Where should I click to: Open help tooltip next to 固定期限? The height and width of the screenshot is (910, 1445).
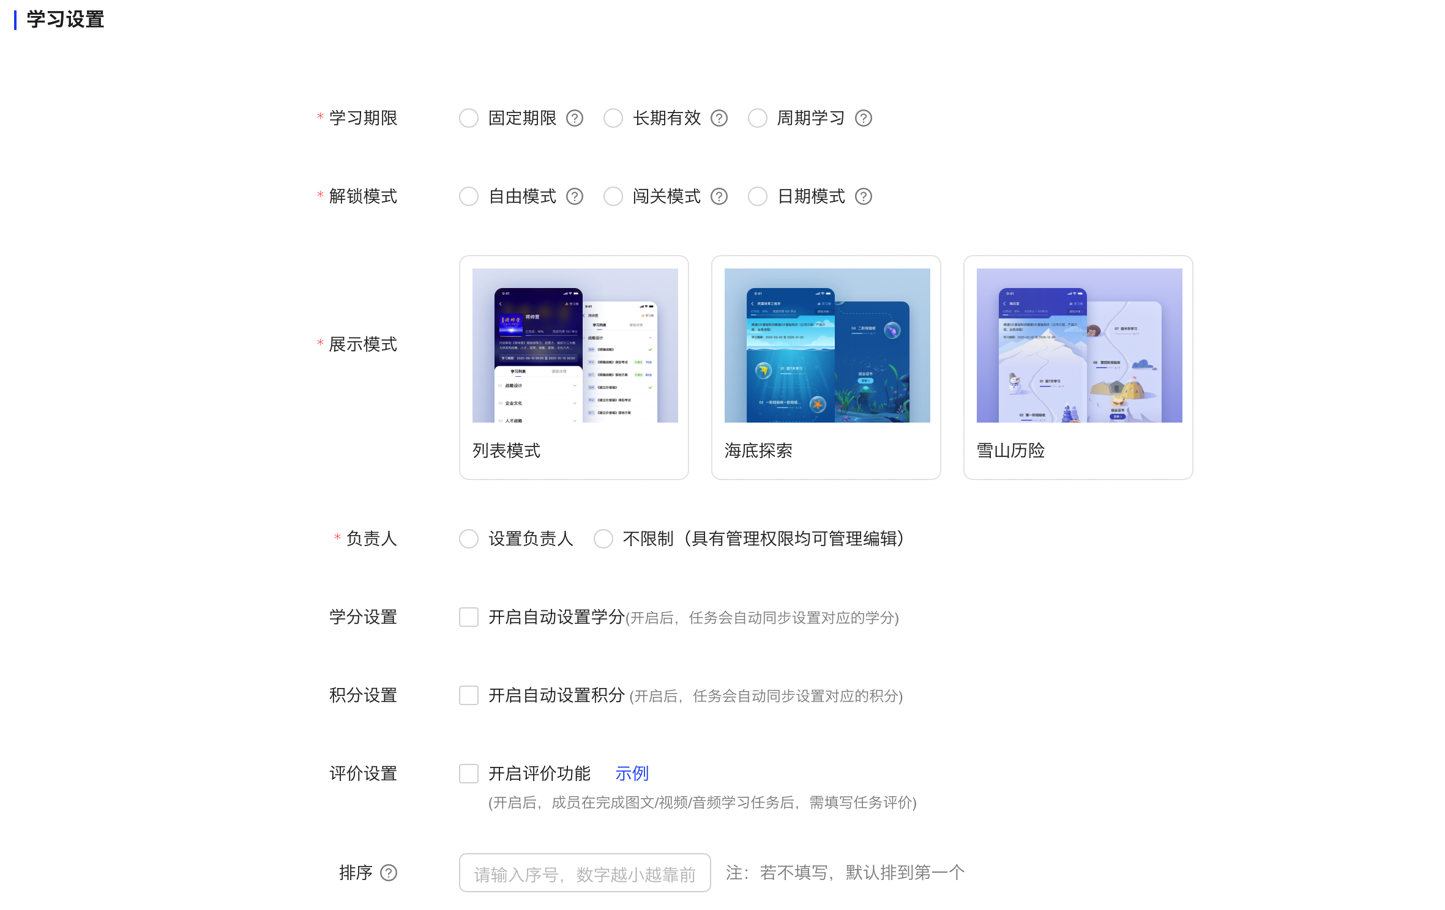point(574,118)
